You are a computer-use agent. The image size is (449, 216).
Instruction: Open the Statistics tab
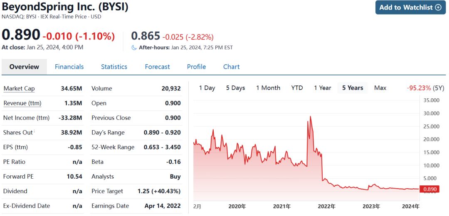(114, 67)
